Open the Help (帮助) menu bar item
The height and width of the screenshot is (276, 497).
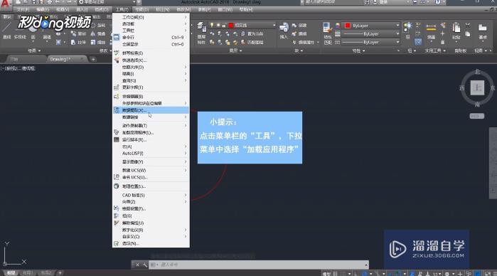(246, 10)
